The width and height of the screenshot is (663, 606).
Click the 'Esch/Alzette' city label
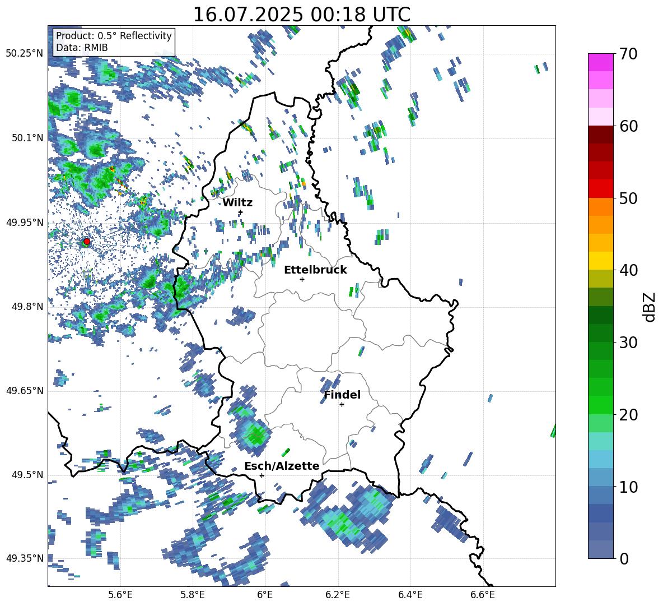tap(282, 466)
